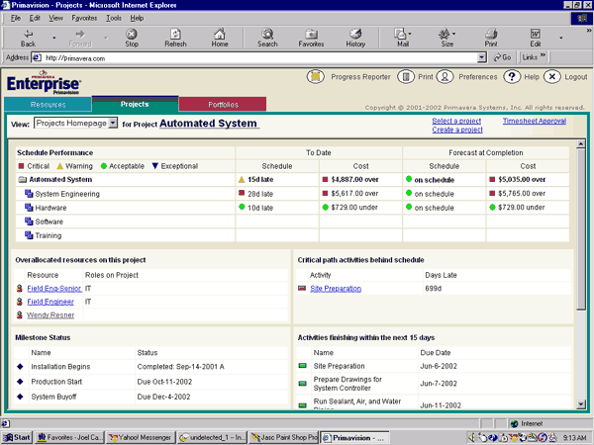The image size is (594, 445).
Task: Click the Print icon in Primavision header
Action: click(x=406, y=77)
